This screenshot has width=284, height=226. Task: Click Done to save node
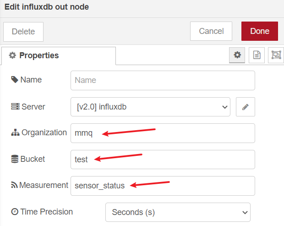[260, 31]
